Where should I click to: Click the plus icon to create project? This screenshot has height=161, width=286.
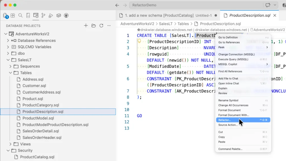(x=86, y=25)
